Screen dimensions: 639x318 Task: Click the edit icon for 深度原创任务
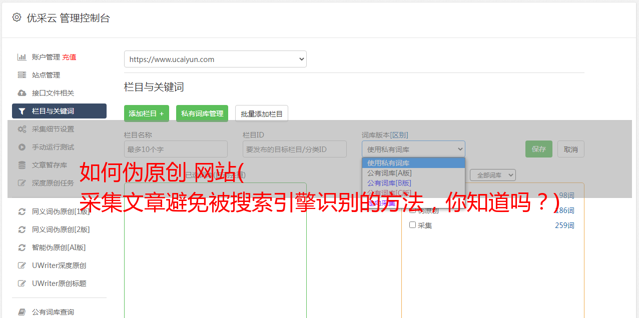tap(22, 183)
